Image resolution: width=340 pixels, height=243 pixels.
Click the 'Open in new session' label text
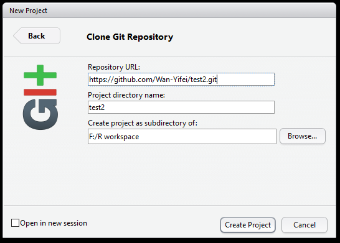click(54, 223)
